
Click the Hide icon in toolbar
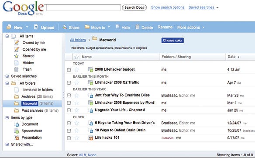117,27
